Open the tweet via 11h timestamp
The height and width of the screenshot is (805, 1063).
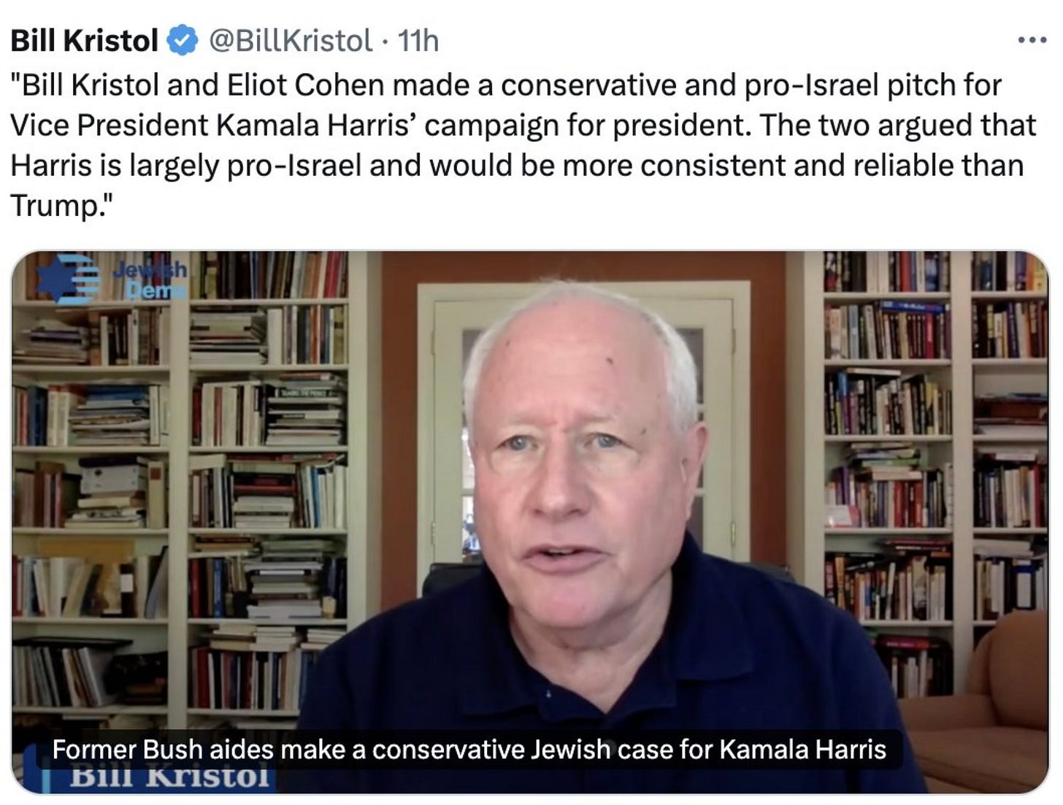point(418,41)
